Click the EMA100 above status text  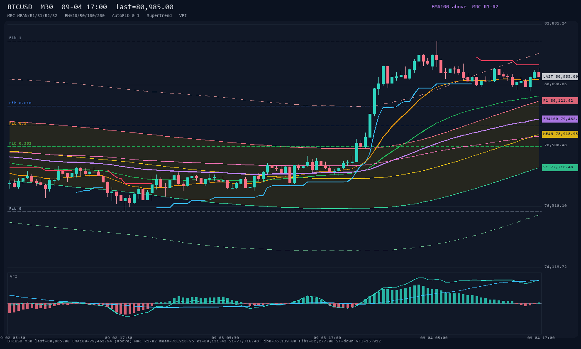(x=449, y=7)
